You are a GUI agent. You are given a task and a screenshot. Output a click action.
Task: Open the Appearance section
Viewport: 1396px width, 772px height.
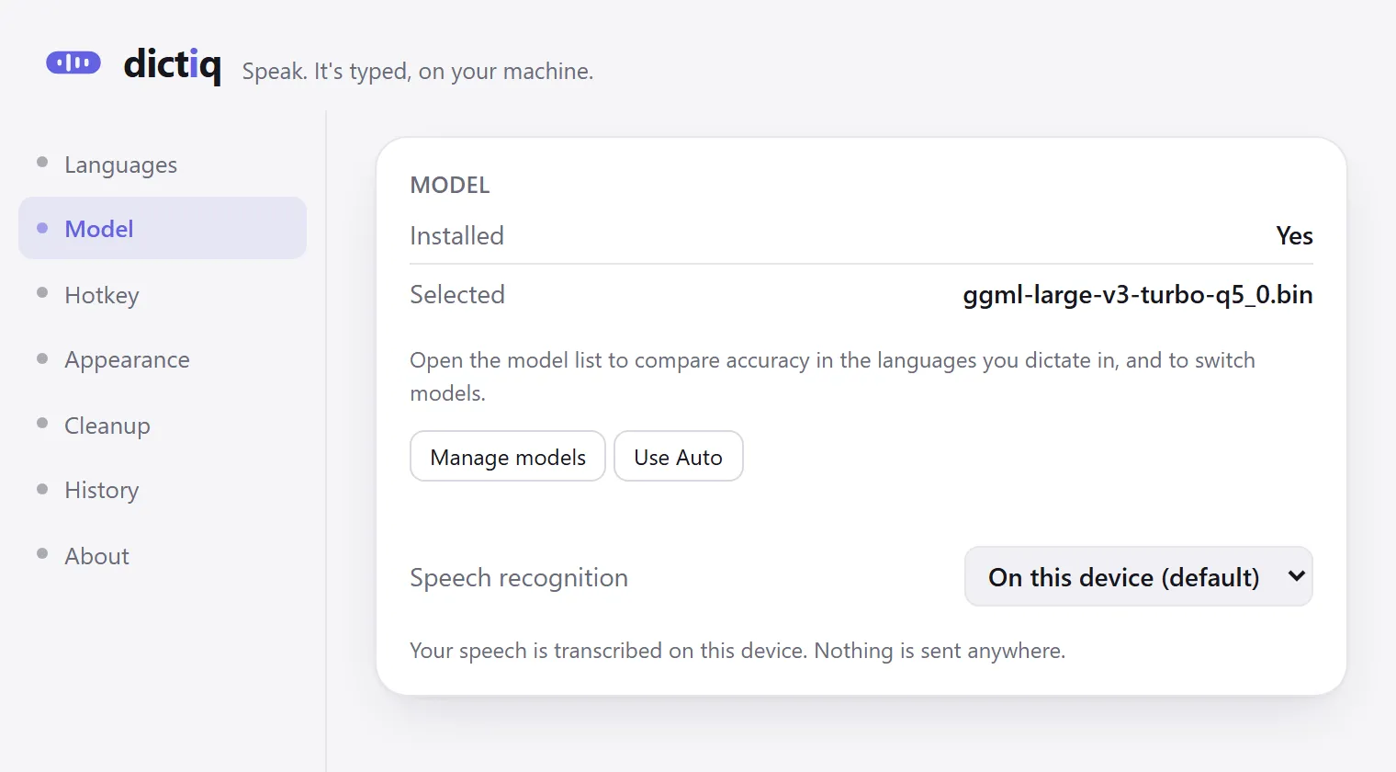point(163,359)
